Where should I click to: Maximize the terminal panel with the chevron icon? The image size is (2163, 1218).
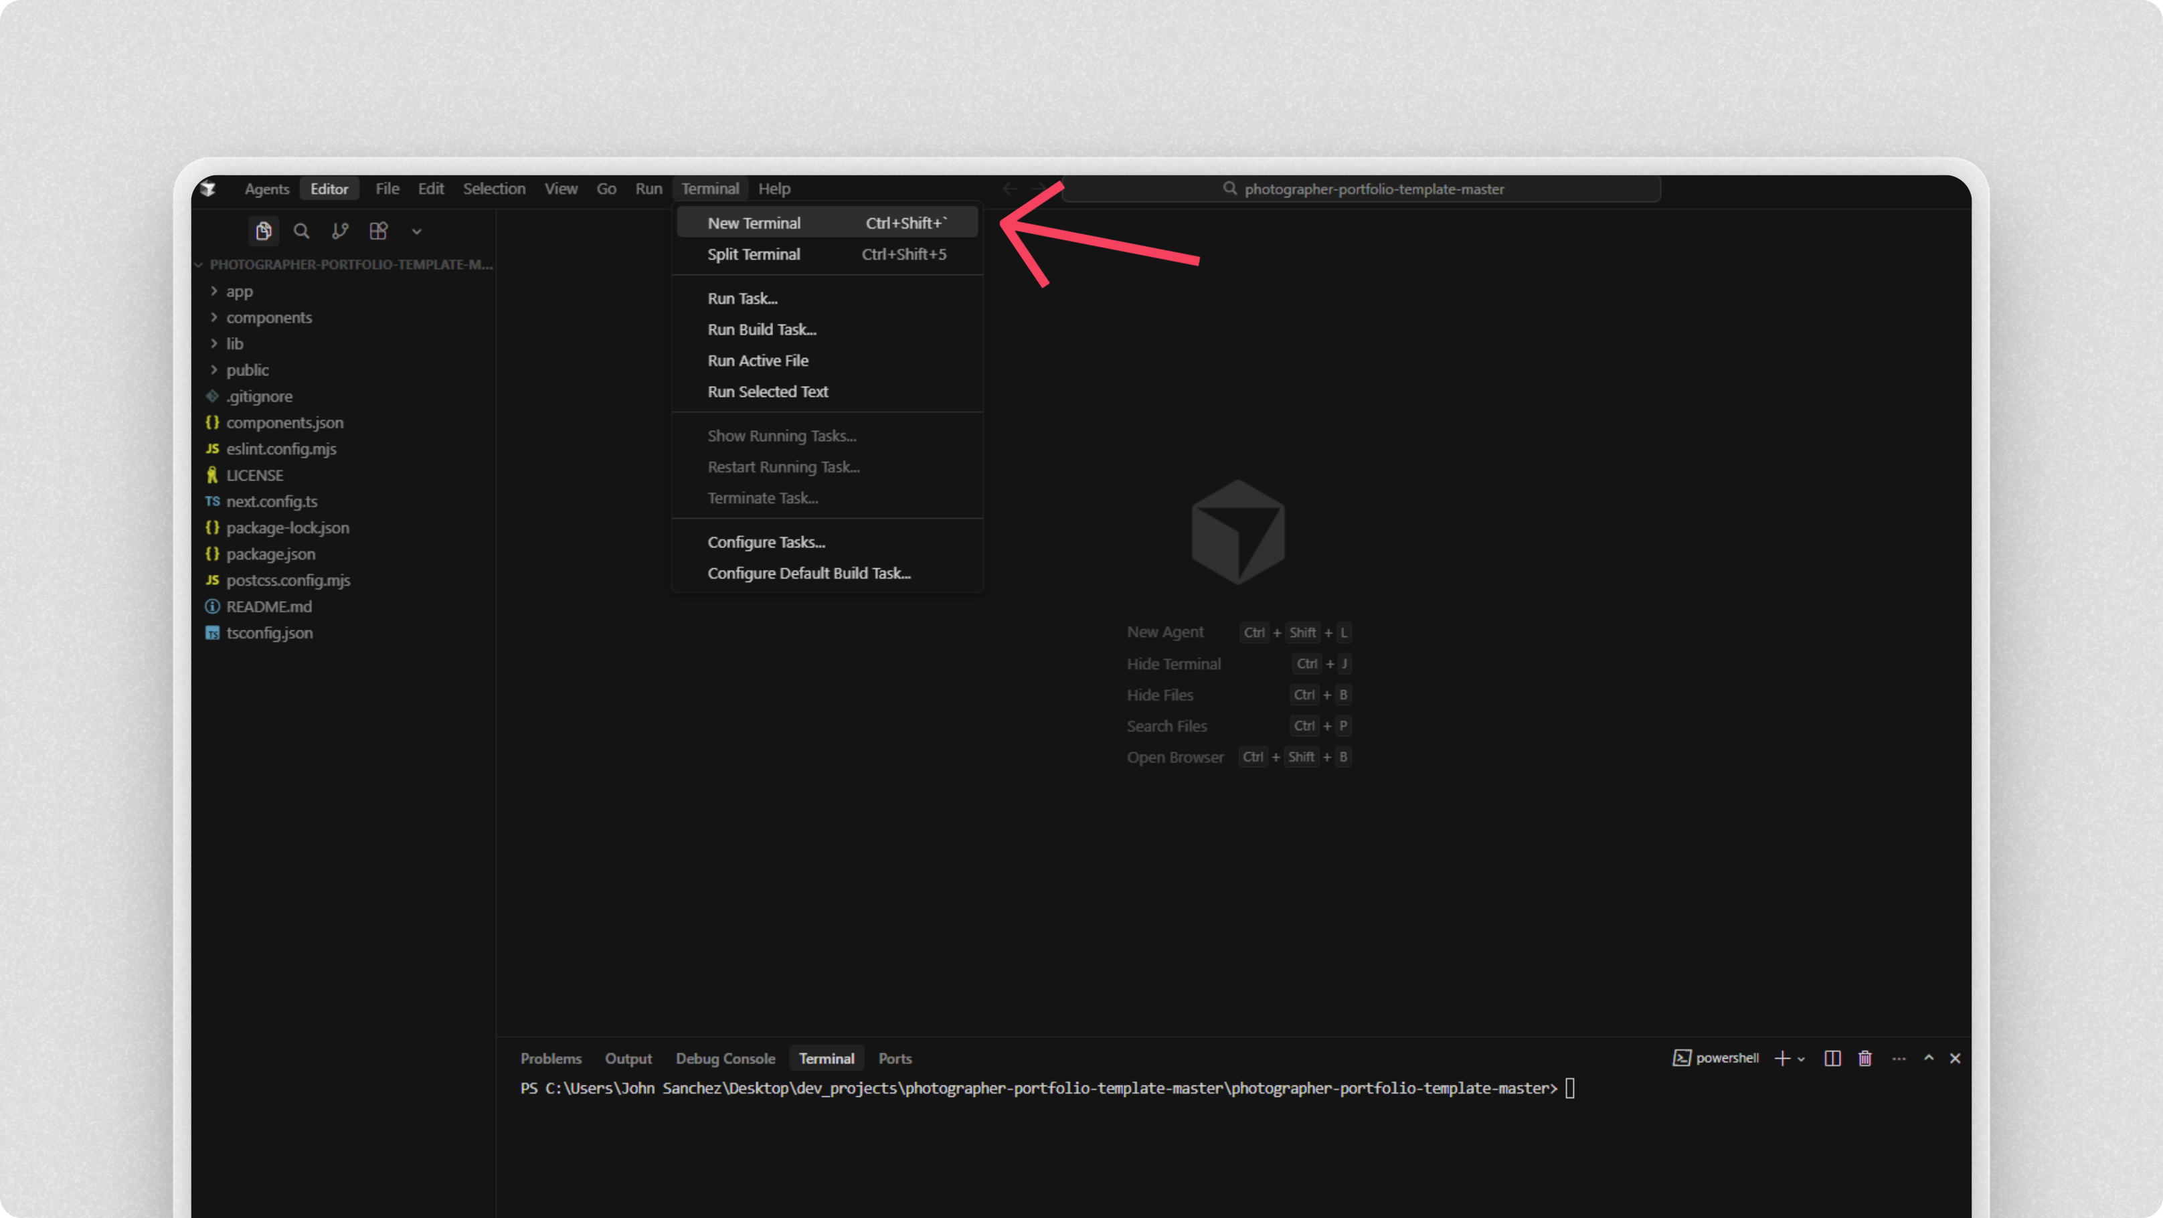click(1929, 1057)
